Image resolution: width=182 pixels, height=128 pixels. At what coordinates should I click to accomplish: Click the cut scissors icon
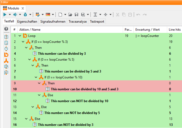[x=118, y=15]
